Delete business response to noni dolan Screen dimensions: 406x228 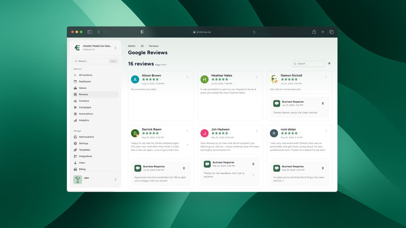tap(323, 168)
